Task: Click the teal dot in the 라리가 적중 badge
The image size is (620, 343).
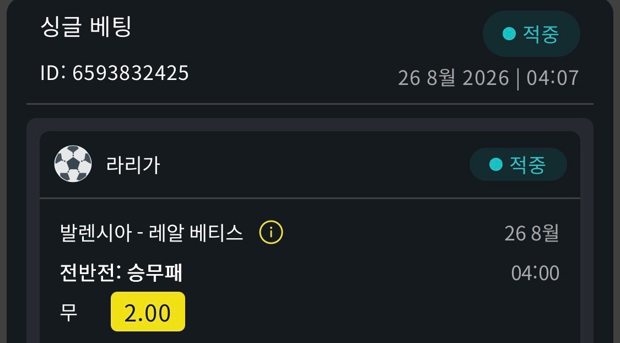Action: tap(496, 164)
